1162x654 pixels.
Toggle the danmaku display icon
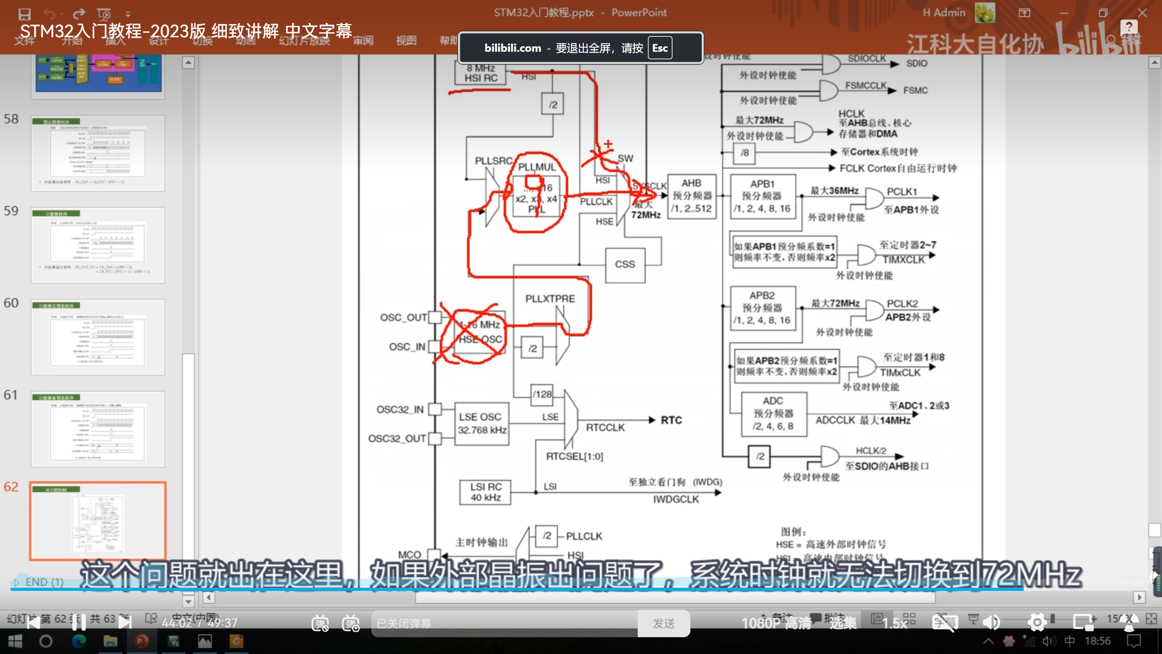320,623
